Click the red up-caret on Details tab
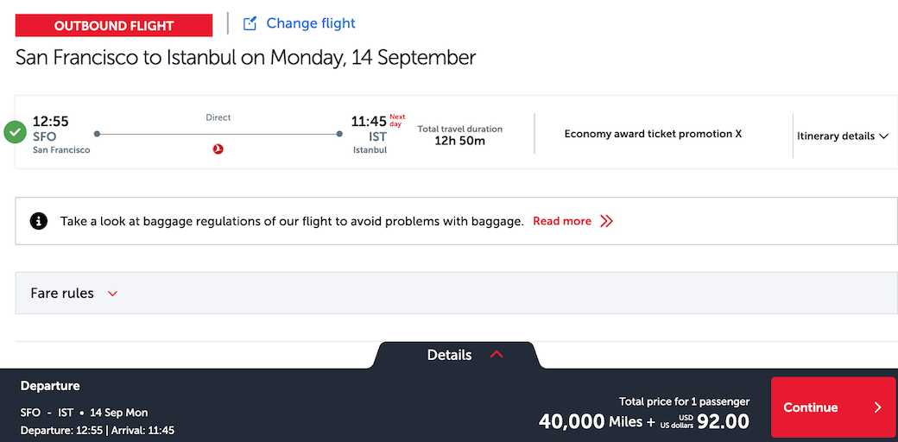The width and height of the screenshot is (898, 442). click(496, 355)
